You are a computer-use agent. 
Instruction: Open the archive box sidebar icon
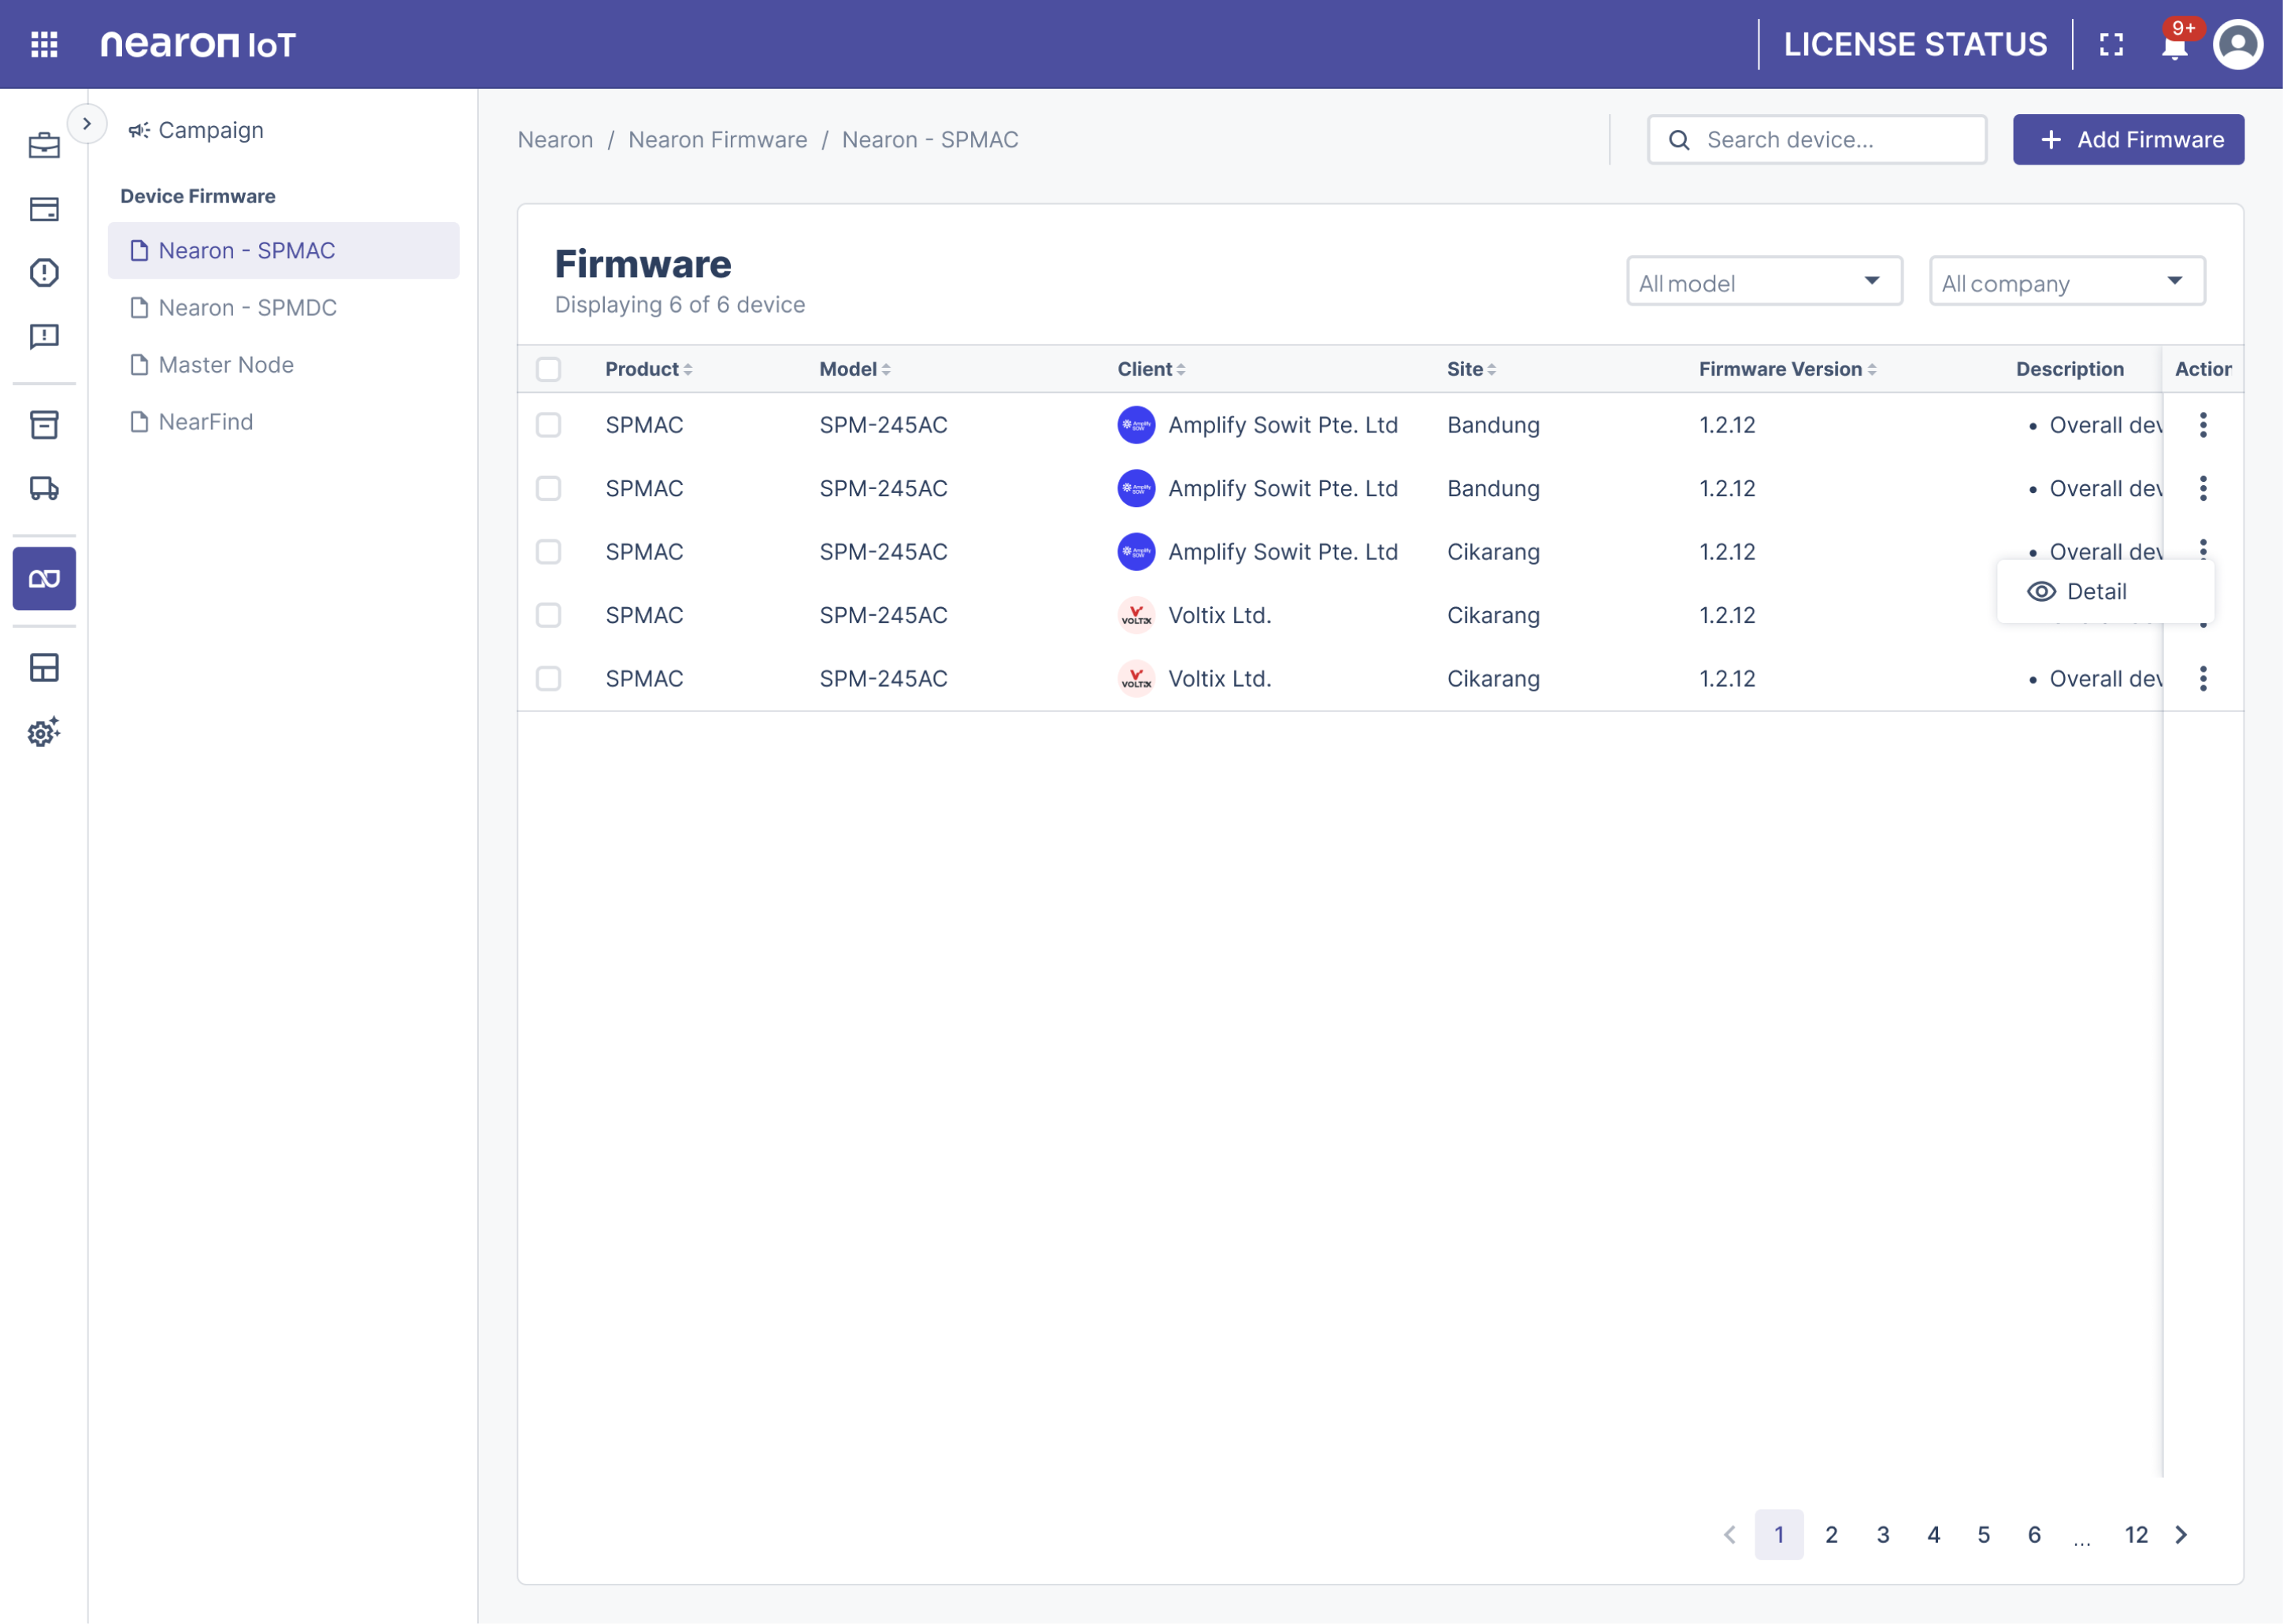click(44, 424)
